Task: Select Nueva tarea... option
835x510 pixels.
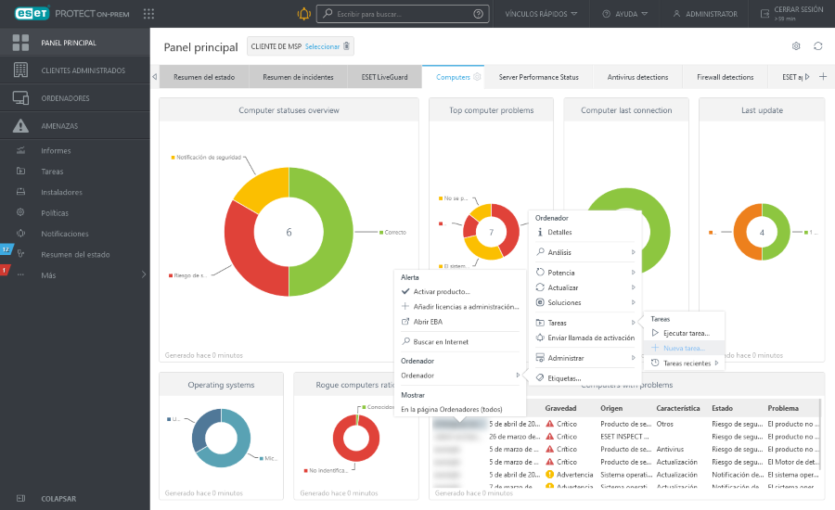Action: [x=685, y=348]
